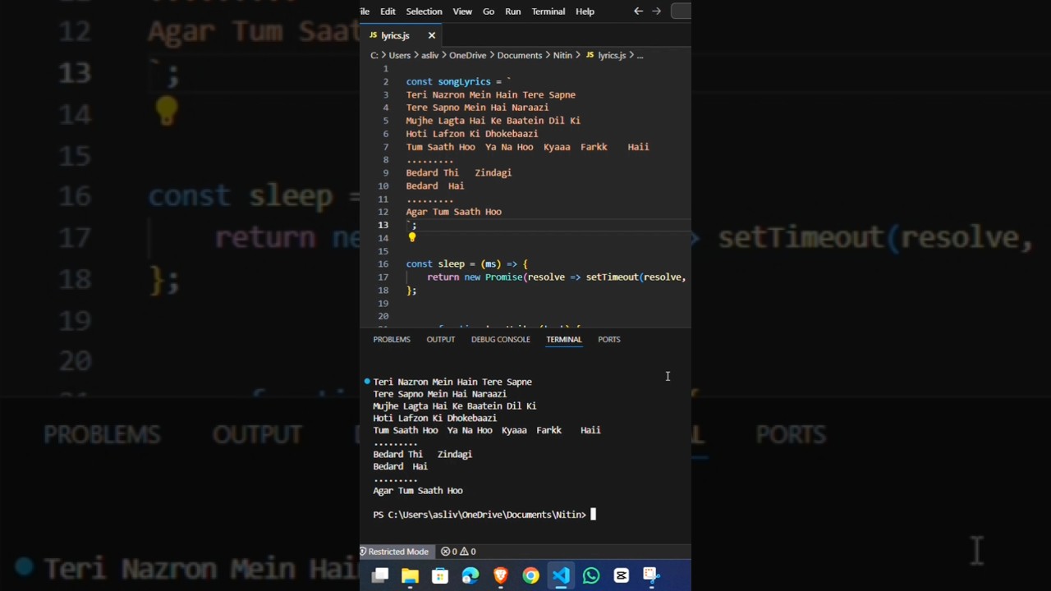
Task: Open the Edit menu
Action: (x=388, y=11)
